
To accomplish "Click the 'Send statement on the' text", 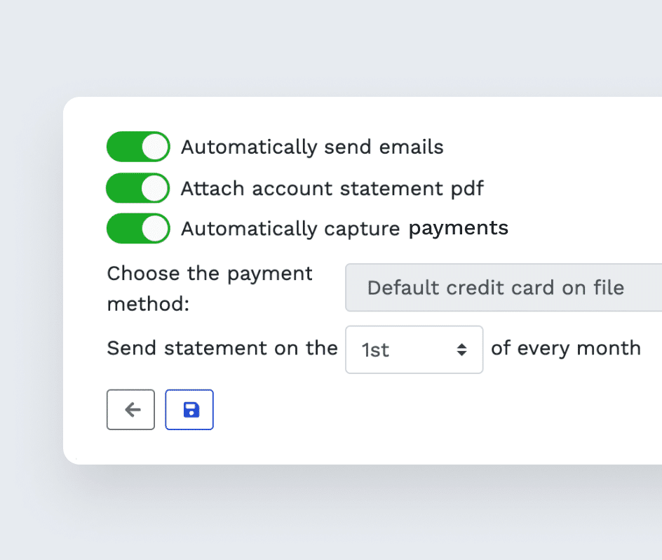I will [222, 348].
